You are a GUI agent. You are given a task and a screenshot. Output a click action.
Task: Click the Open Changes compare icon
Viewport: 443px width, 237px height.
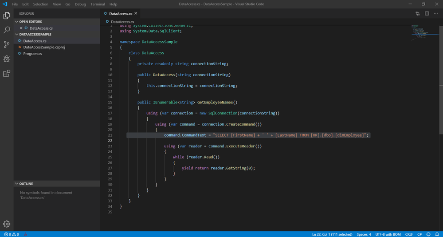click(x=418, y=14)
